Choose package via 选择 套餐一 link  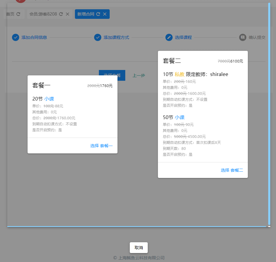(x=101, y=146)
